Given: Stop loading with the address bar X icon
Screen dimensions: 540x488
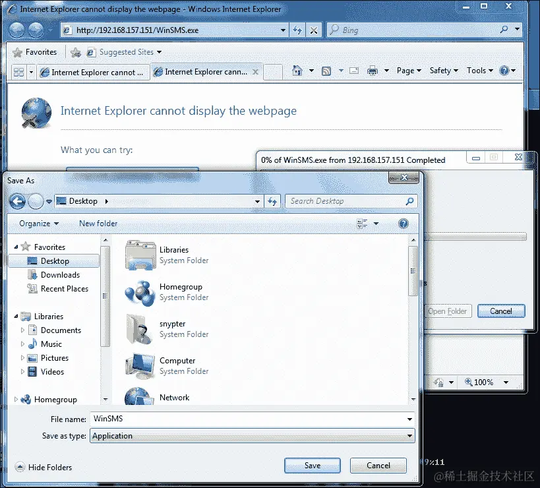Looking at the screenshot, I should pyautogui.click(x=314, y=30).
